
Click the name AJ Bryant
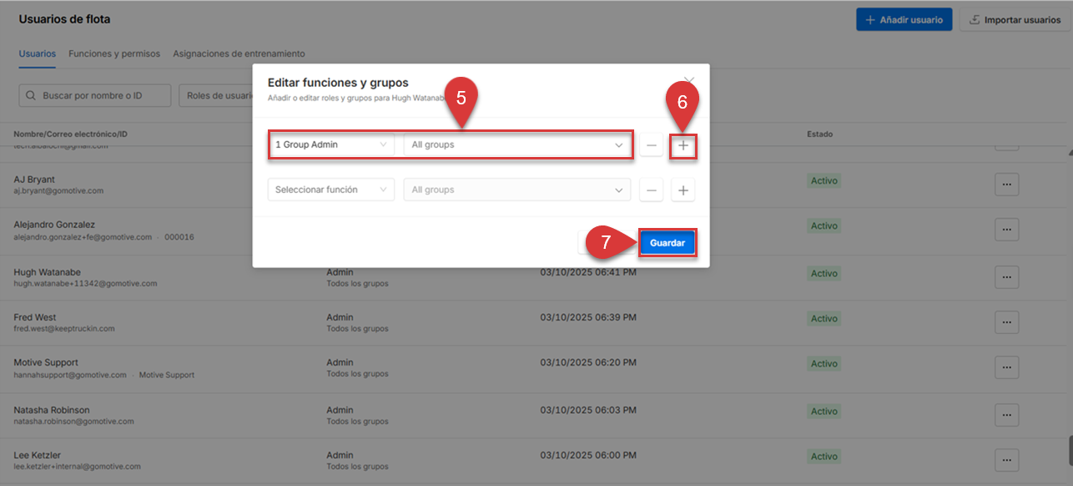33,180
